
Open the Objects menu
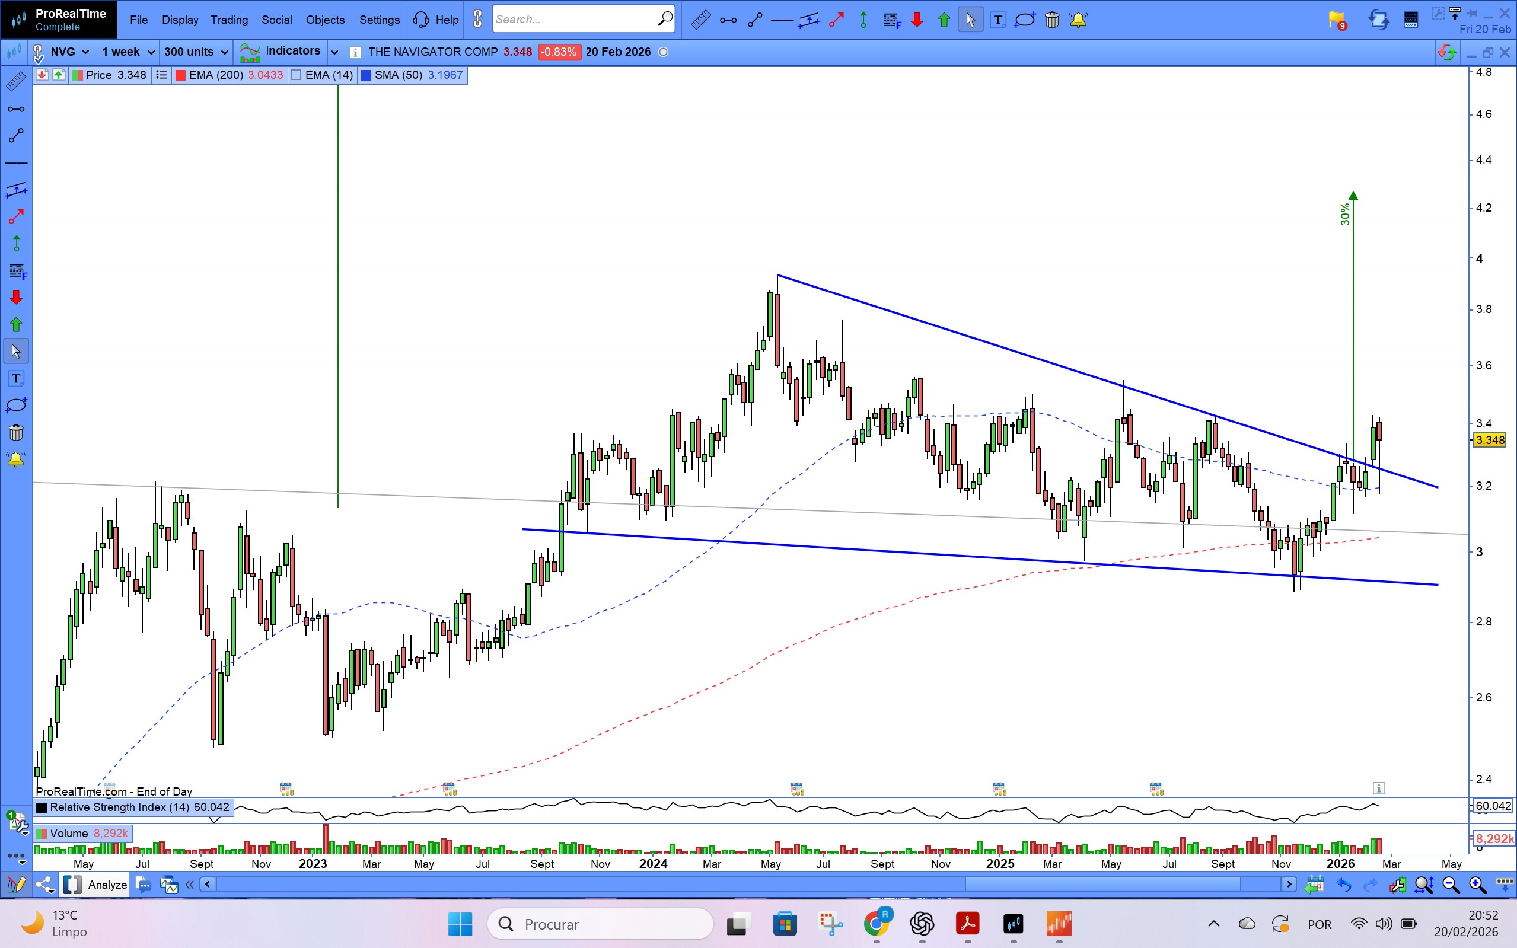[325, 20]
